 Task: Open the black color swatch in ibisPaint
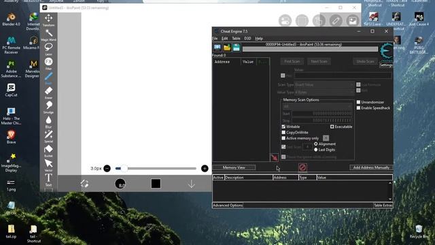click(x=156, y=184)
